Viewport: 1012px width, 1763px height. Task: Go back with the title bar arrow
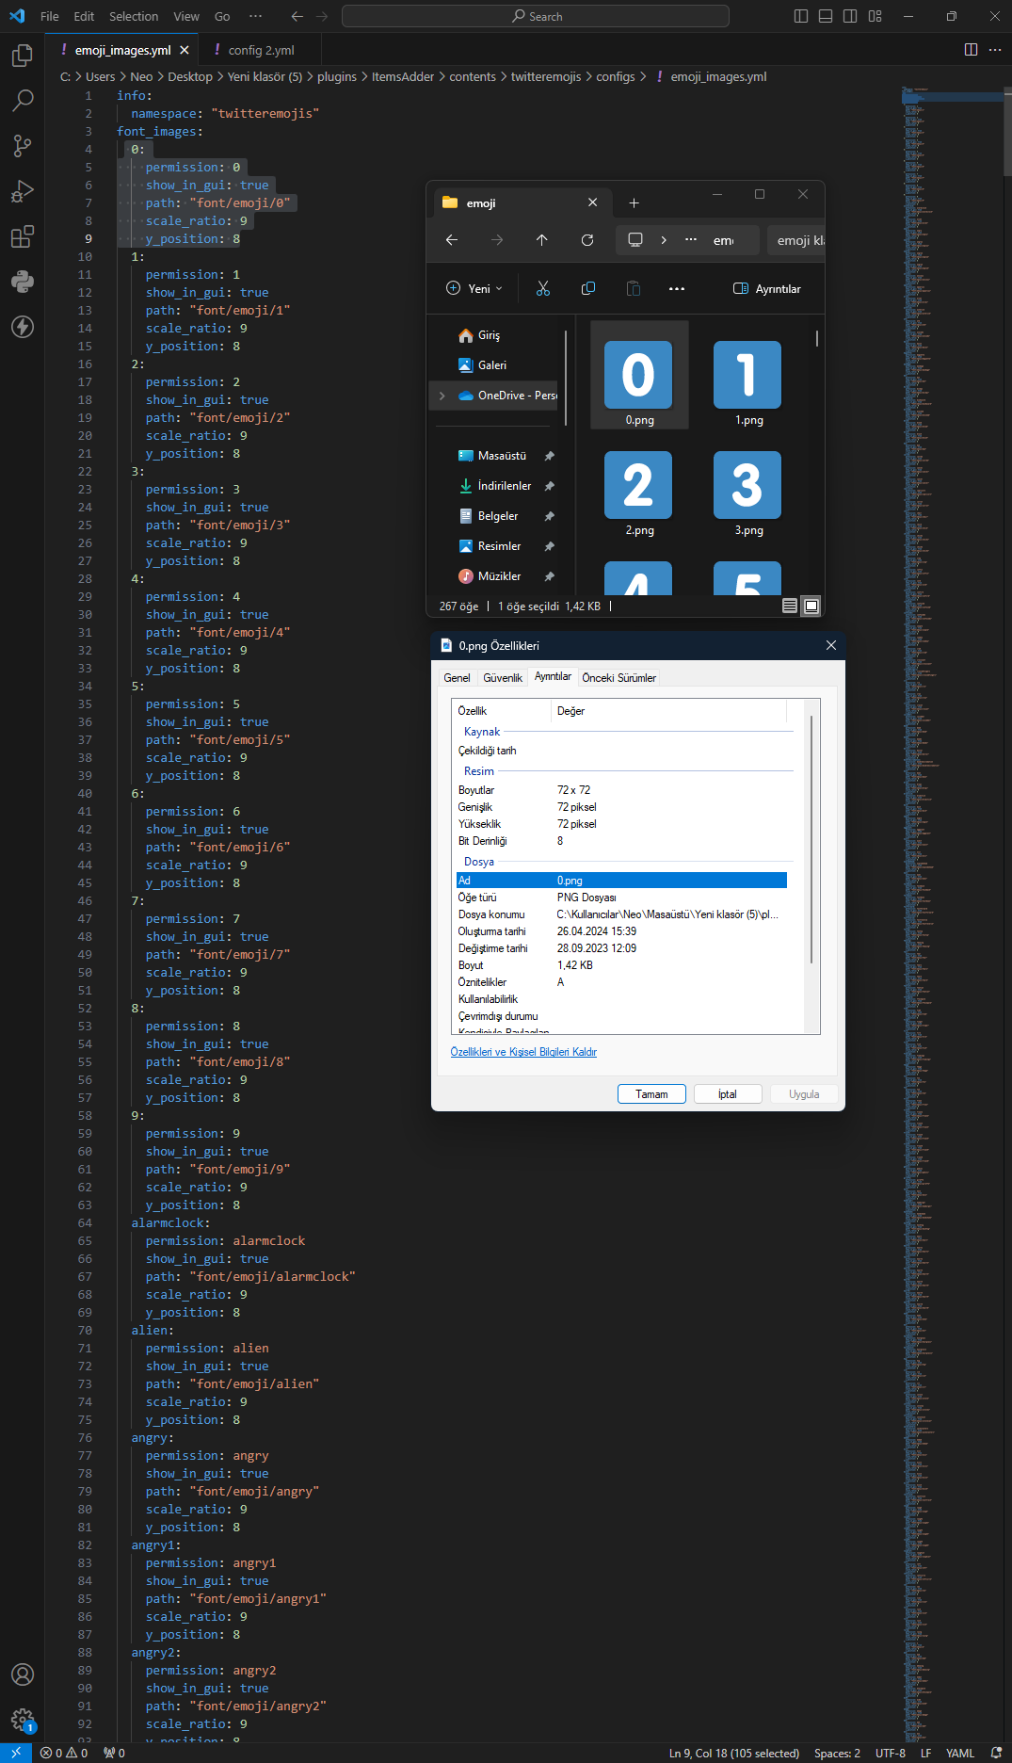point(297,16)
